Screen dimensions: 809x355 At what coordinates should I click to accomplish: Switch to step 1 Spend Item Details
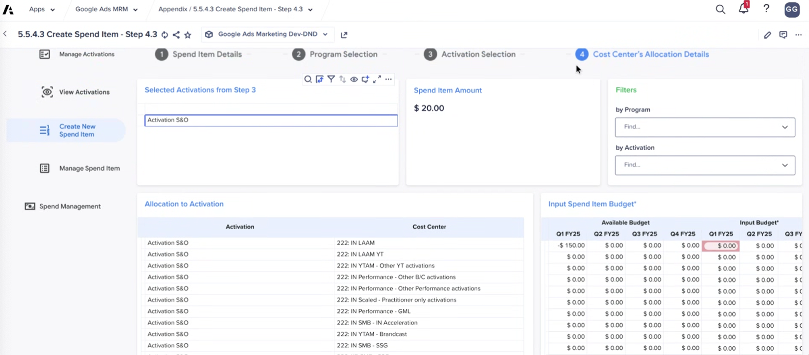[198, 54]
